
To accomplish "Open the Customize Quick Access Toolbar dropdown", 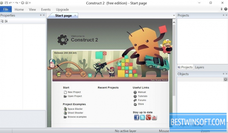I will point(30,3).
